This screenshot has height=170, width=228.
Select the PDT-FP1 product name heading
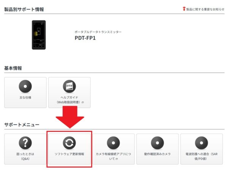pos(85,38)
